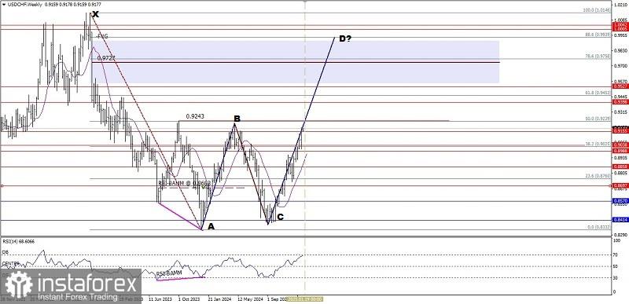Click the 0.9727 level annotation
The height and width of the screenshot is (304, 629).
pos(106,58)
